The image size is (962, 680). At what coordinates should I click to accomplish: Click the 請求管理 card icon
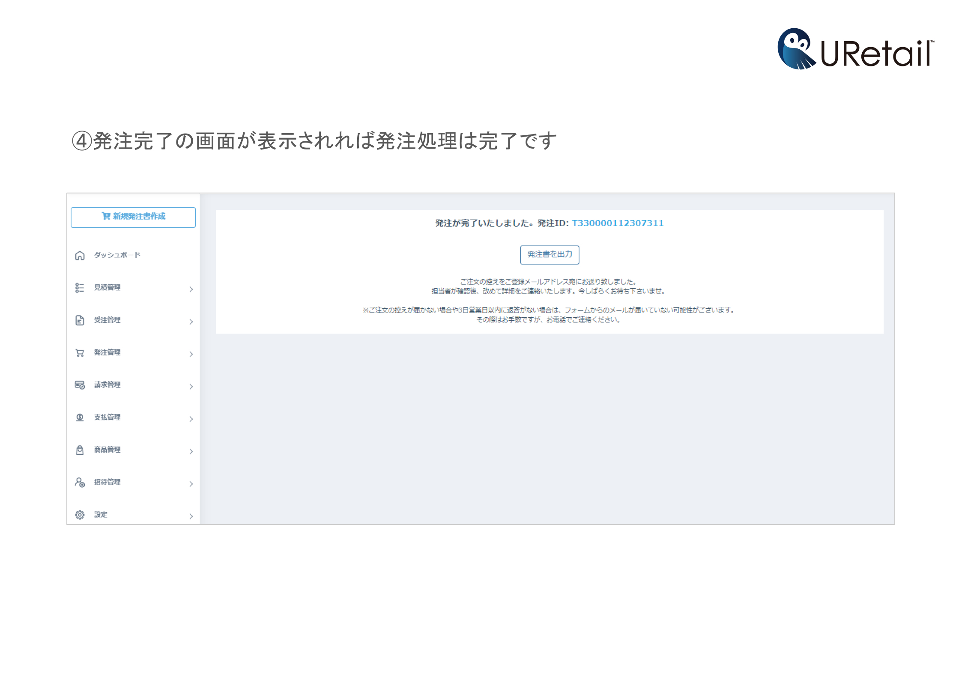click(80, 385)
